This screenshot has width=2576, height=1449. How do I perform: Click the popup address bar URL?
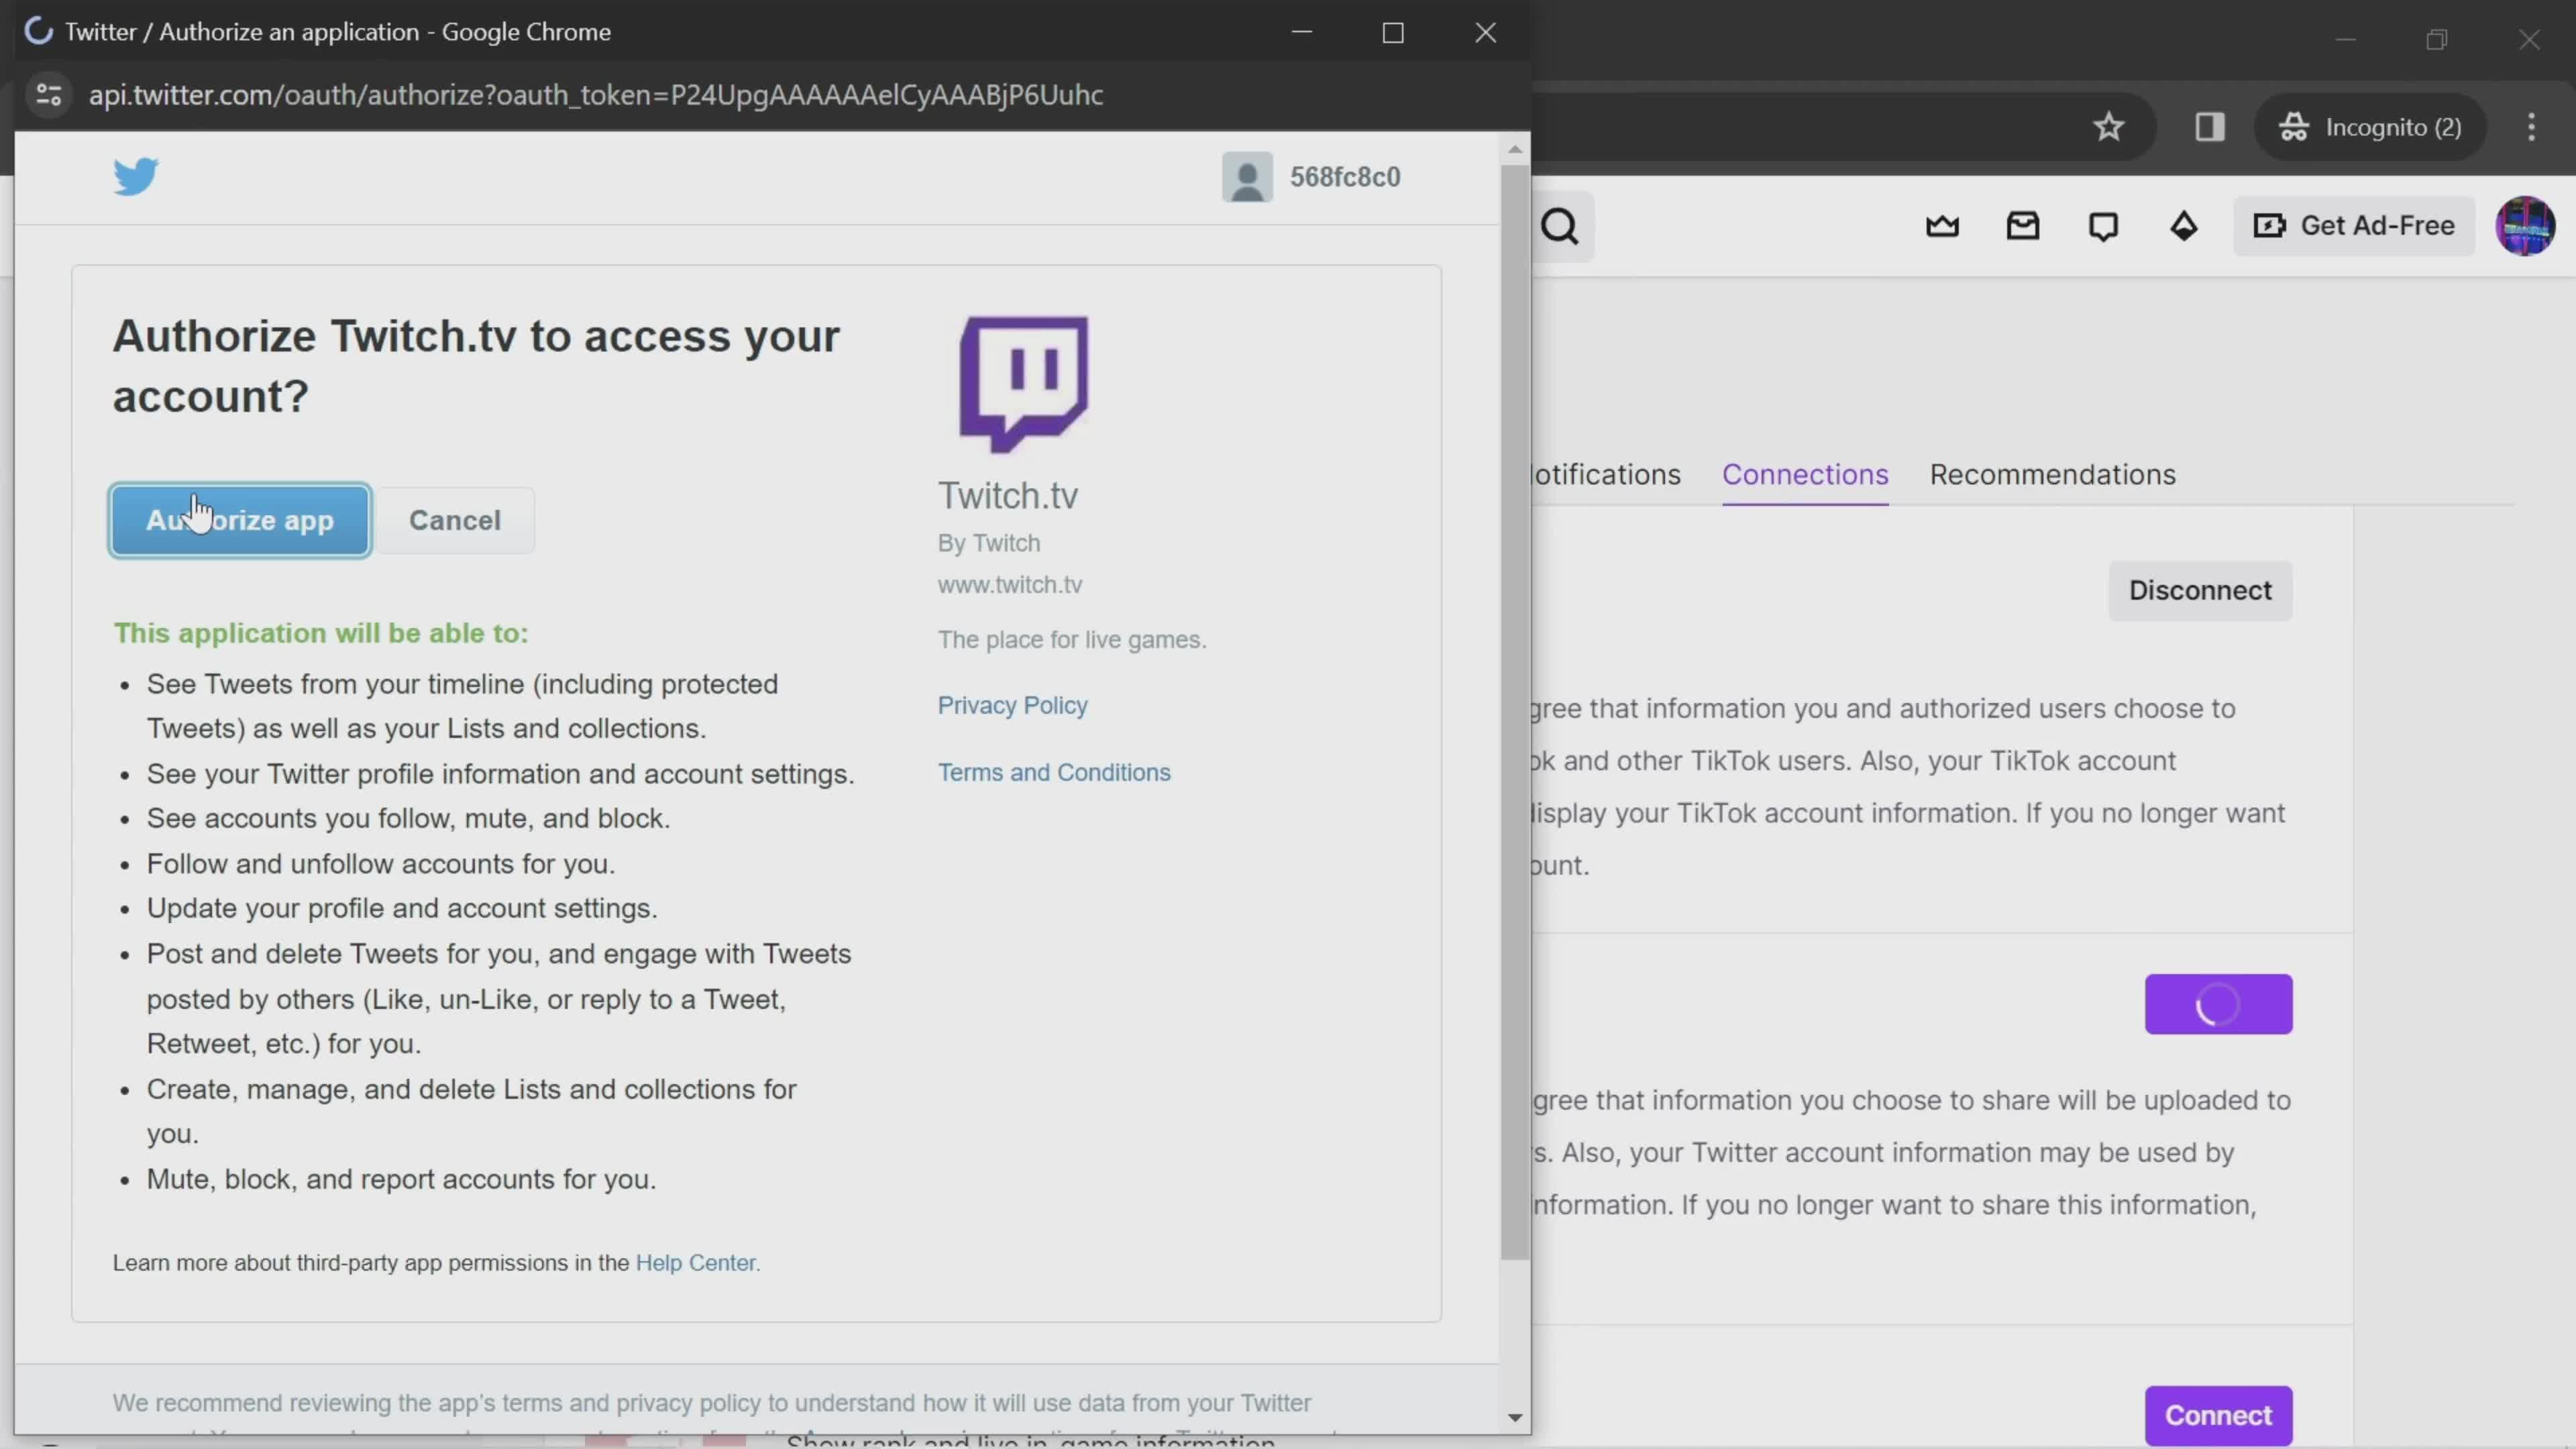596,95
